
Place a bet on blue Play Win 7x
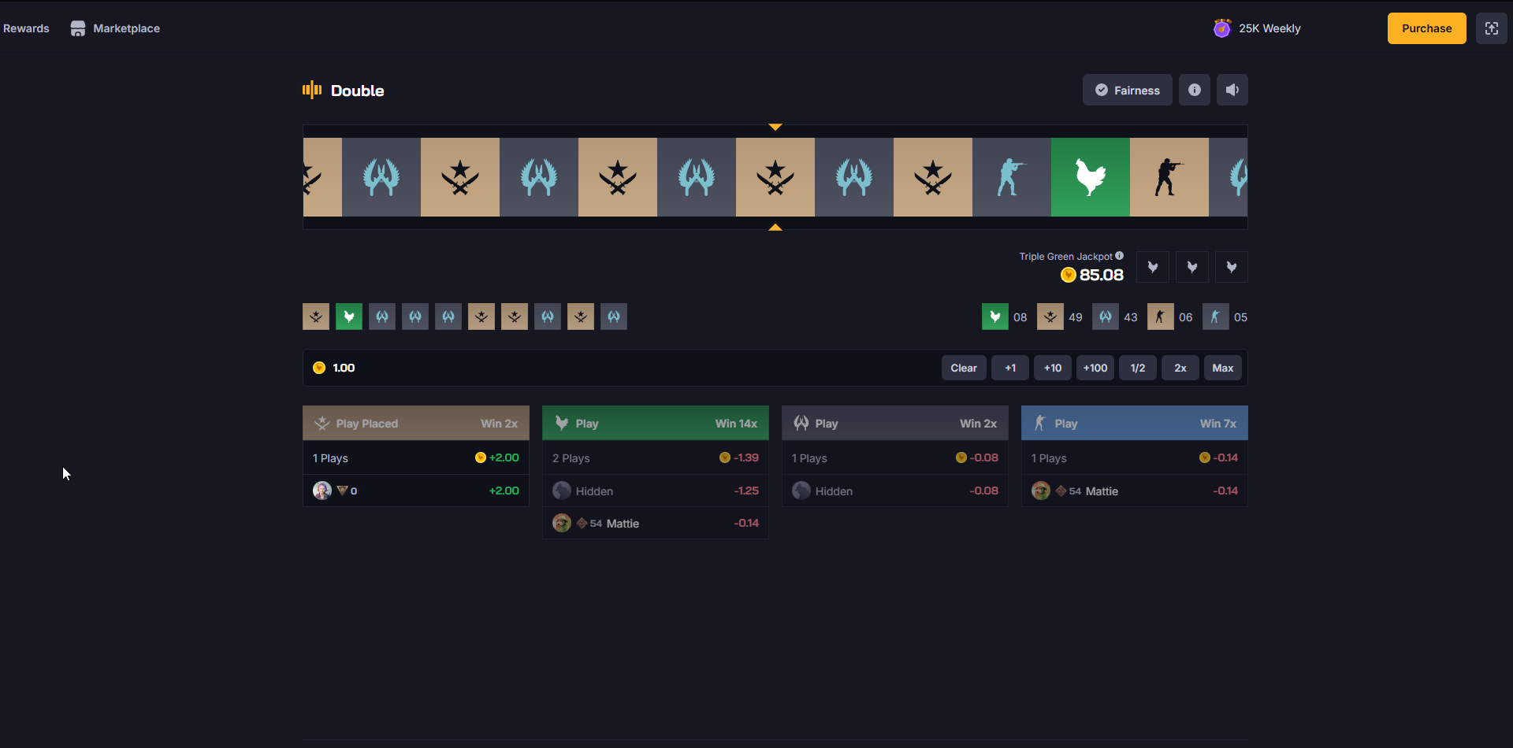click(1135, 423)
